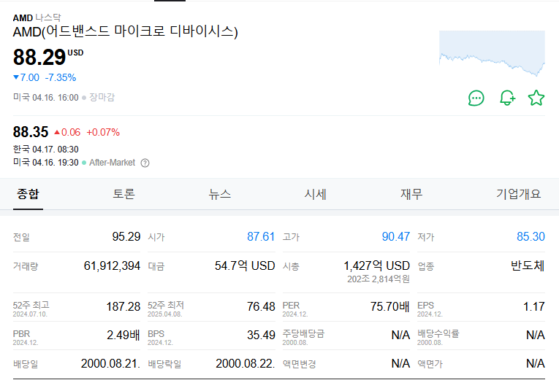Click the 거래량 label

tap(26, 266)
